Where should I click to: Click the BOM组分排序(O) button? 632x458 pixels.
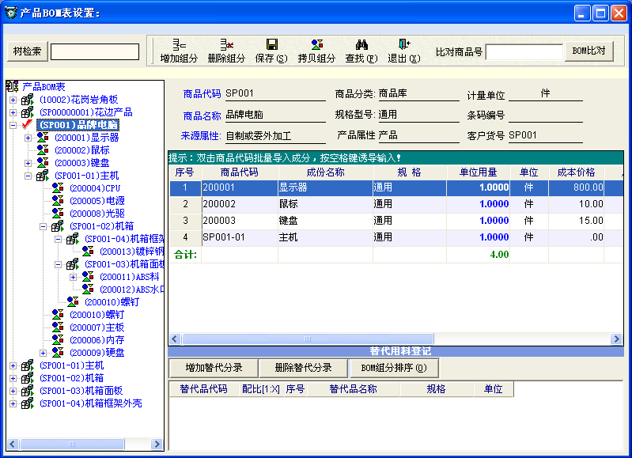tap(394, 368)
